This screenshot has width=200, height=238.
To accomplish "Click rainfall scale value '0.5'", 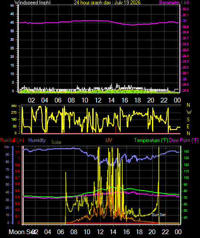I will pyautogui.click(x=18, y=190).
